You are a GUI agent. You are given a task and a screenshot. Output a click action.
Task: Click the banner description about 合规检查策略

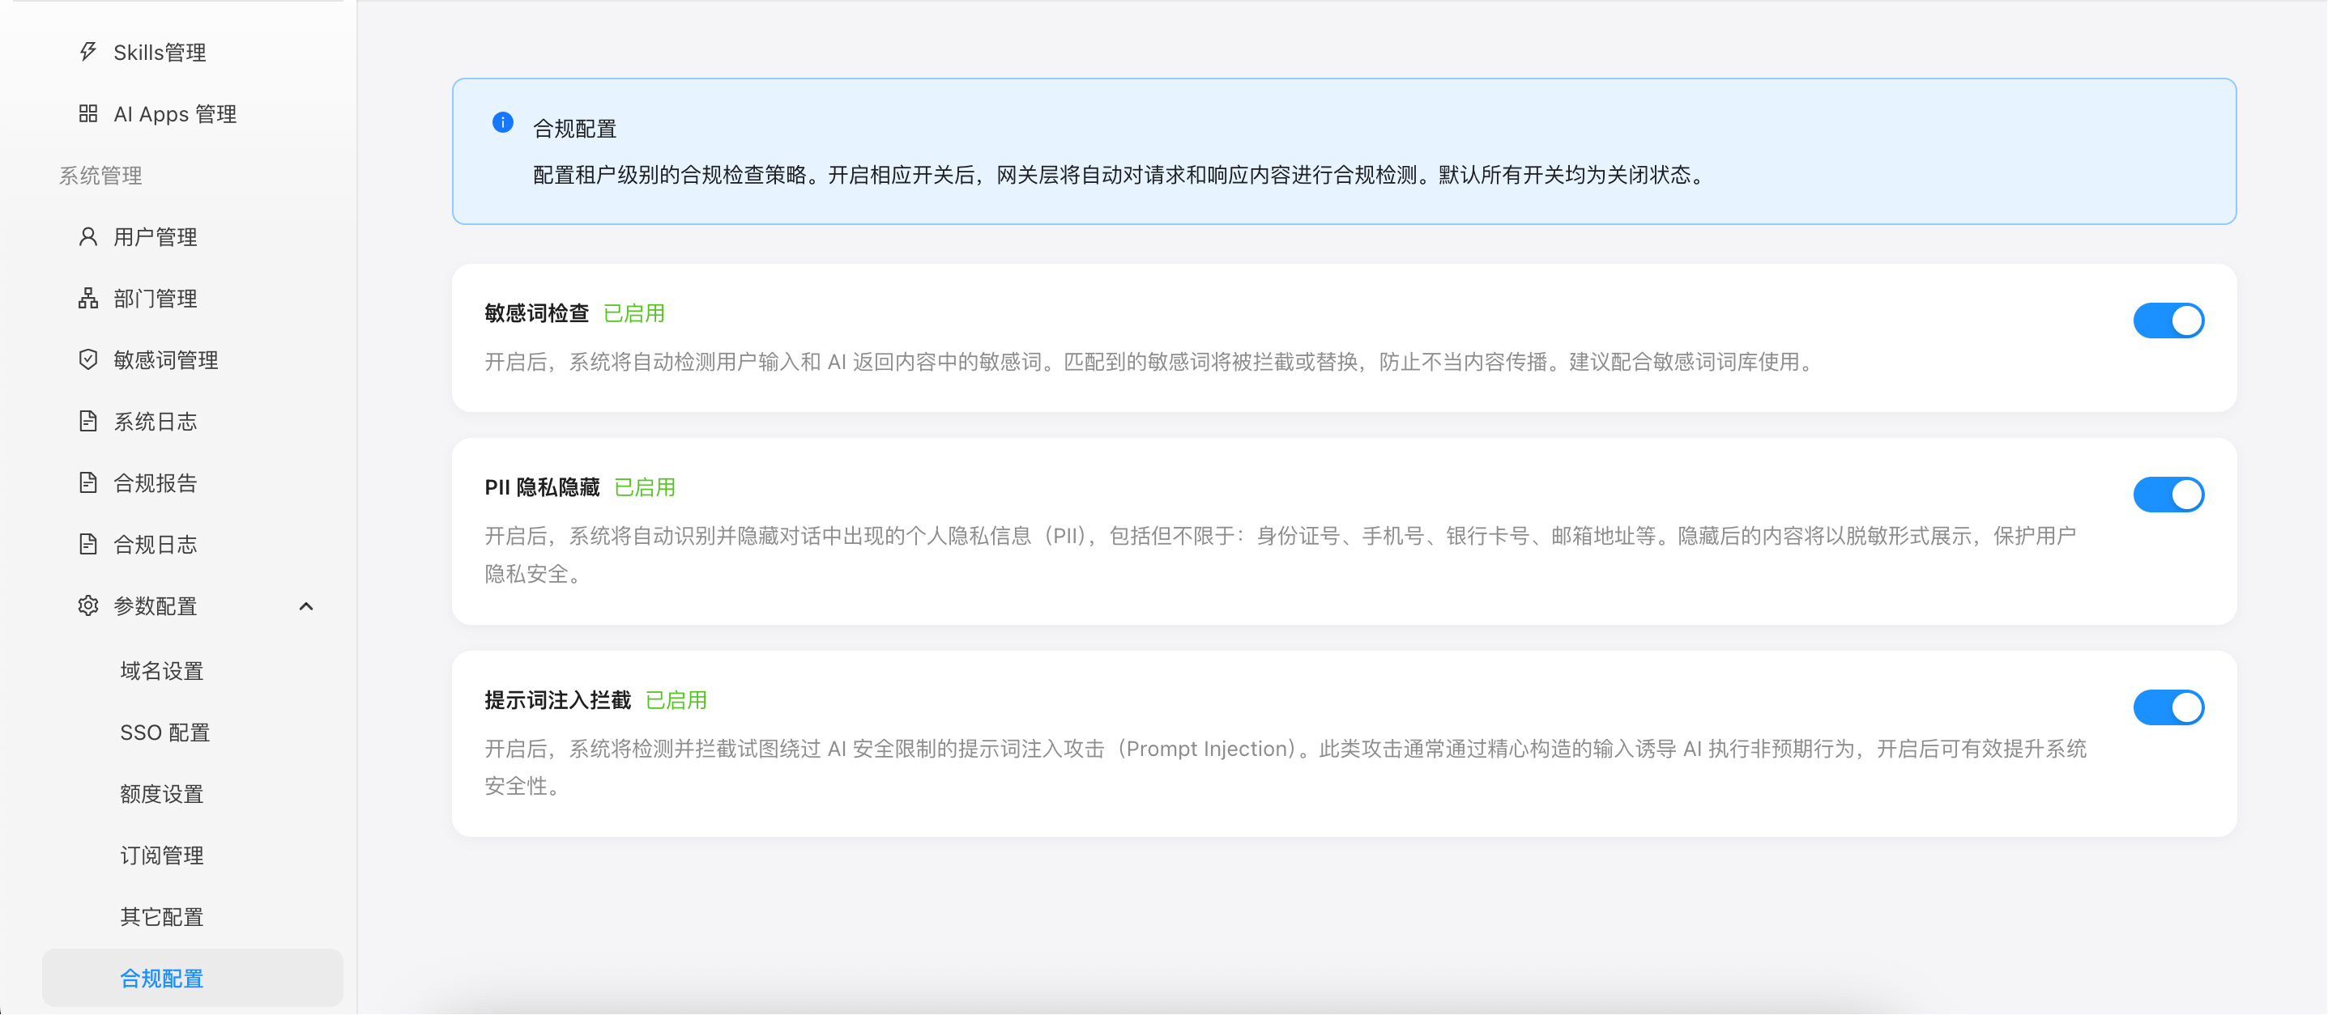tap(1120, 174)
